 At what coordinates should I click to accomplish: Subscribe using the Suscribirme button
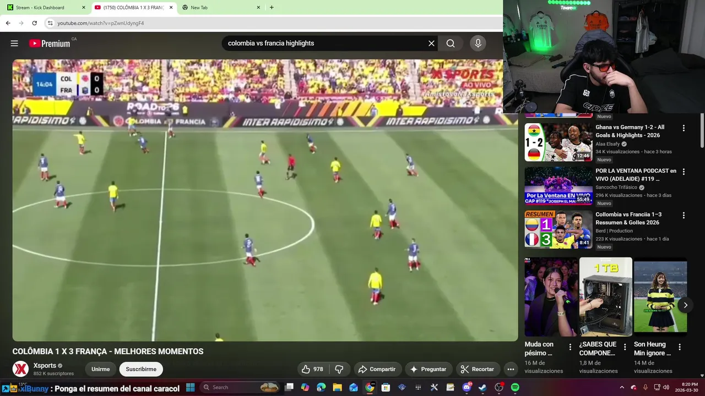pos(141,369)
